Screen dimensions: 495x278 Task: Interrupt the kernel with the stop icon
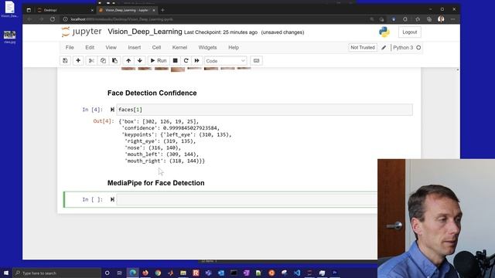click(x=176, y=60)
